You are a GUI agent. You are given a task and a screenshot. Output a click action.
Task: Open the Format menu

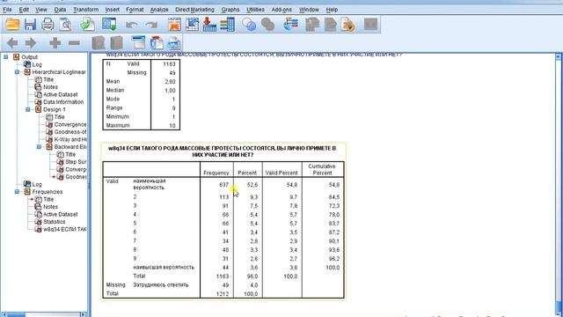pyautogui.click(x=135, y=10)
